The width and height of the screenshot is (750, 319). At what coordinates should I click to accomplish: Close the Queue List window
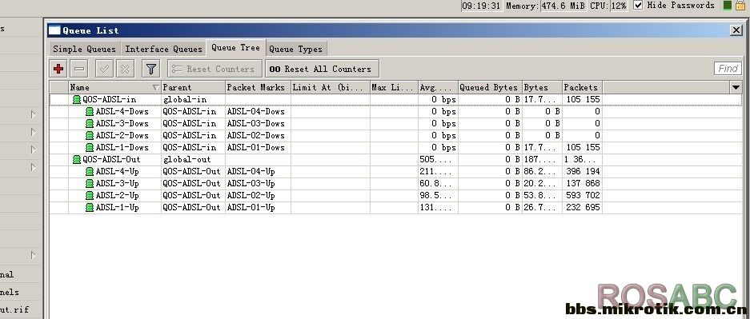(736, 30)
